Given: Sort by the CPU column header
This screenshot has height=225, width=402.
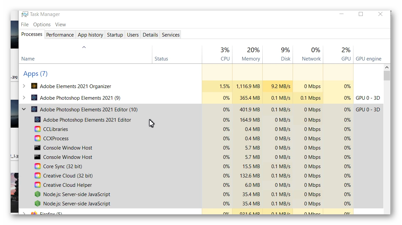Looking at the screenshot, I should click(x=217, y=54).
